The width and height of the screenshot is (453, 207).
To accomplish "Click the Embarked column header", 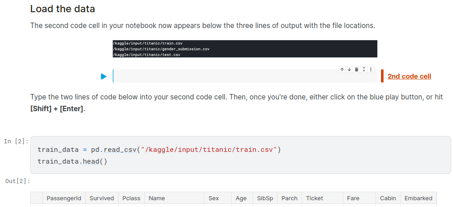I will click(418, 198).
